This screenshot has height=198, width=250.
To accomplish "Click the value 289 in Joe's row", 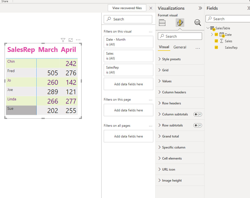I will click(53, 92).
